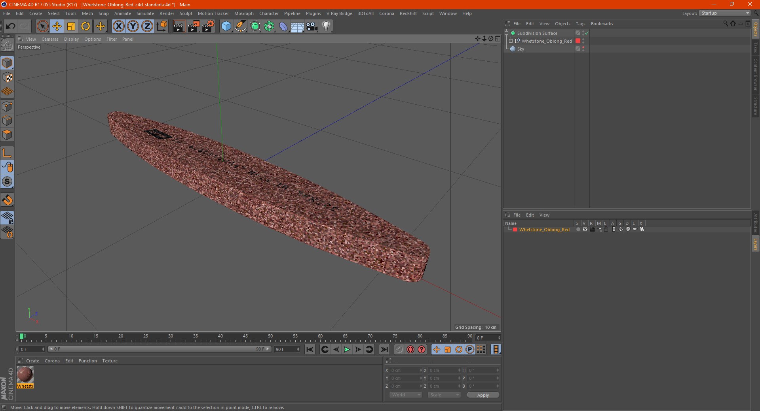Open Layout Startup dropdown
Viewport: 760px width, 411px height.
[725, 13]
